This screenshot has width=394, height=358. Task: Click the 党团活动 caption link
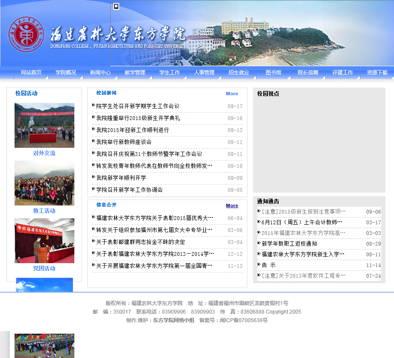click(x=44, y=269)
